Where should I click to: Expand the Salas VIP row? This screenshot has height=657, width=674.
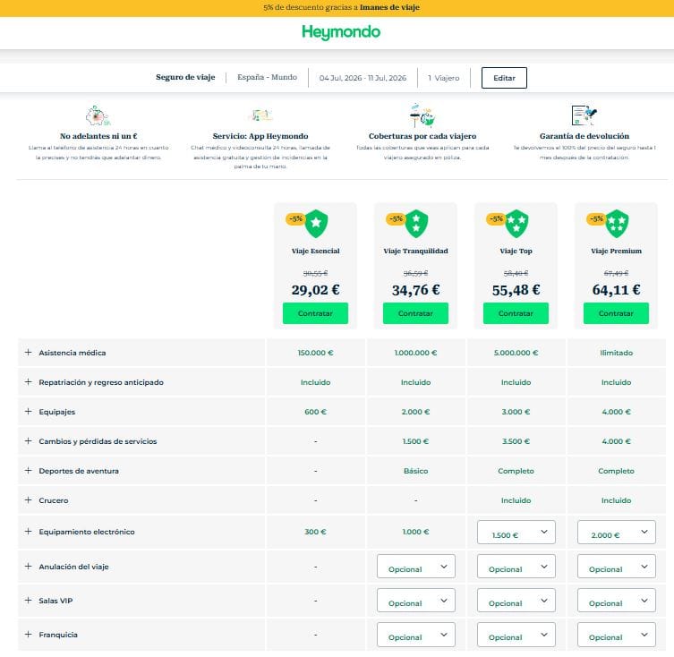[x=29, y=601]
